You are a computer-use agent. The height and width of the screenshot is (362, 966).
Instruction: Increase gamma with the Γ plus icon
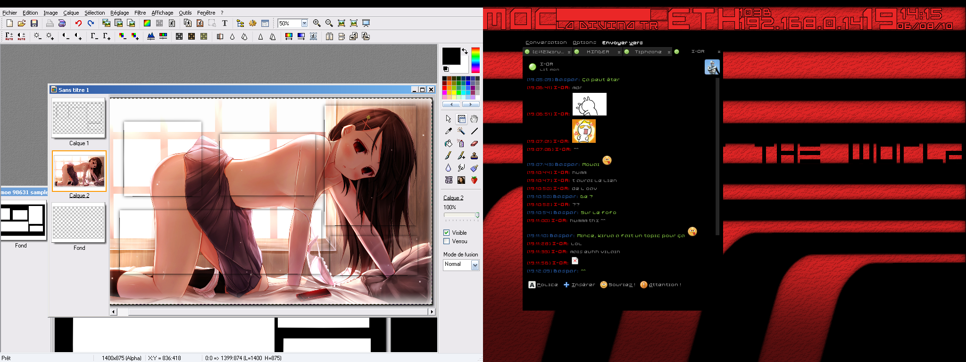[x=107, y=36]
